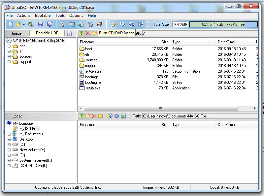Click the capacity usage bar 82% of 4.7GB
The height and width of the screenshot is (196, 264).
click(x=223, y=24)
